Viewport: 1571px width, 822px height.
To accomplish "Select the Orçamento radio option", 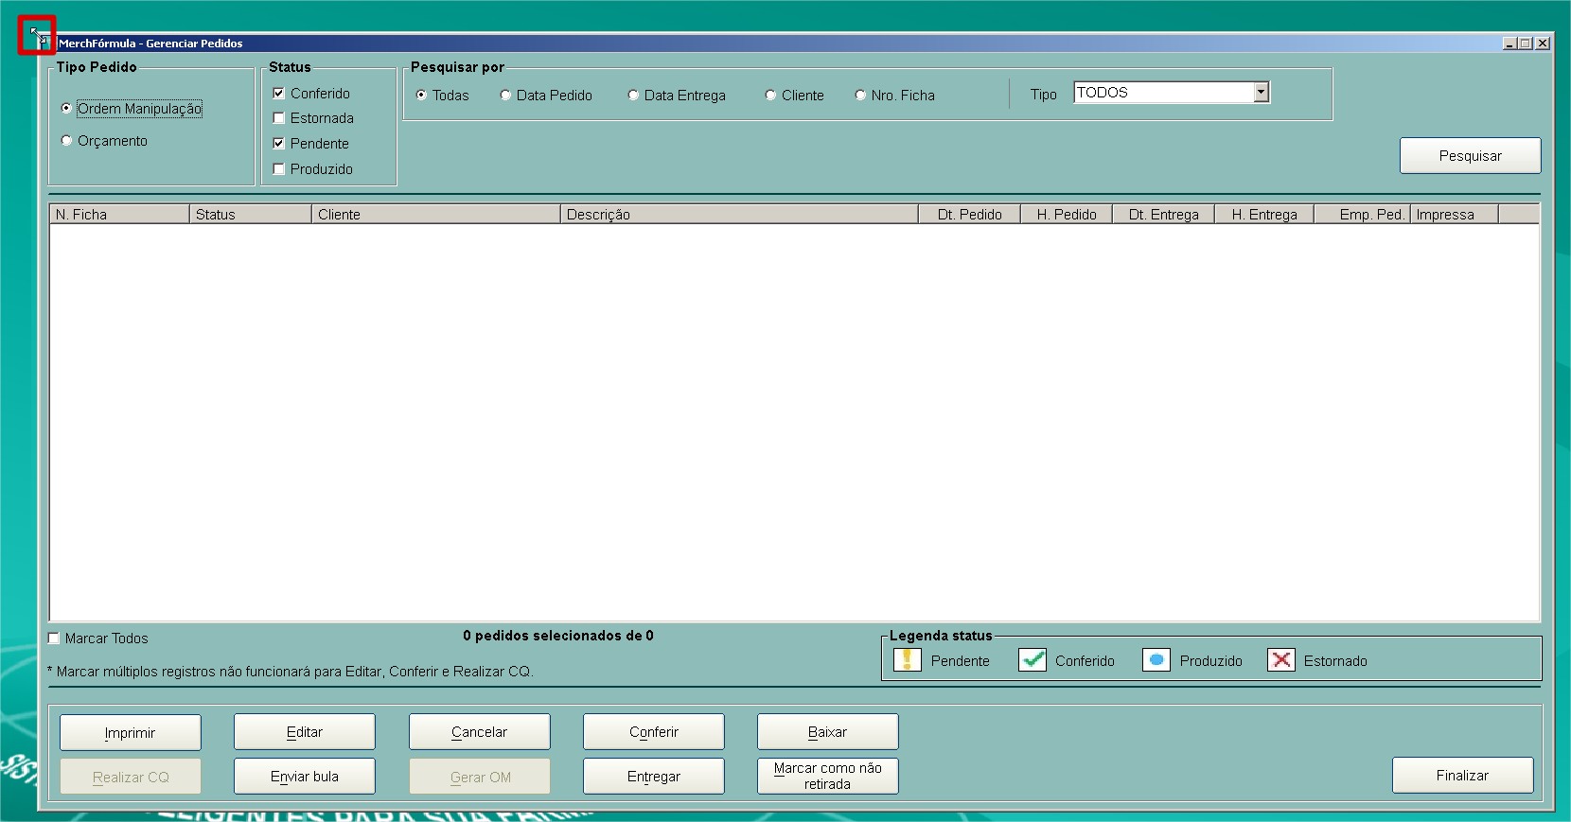I will [x=66, y=141].
